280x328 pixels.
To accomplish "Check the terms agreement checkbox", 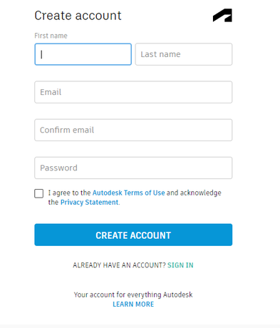I will pyautogui.click(x=38, y=193).
